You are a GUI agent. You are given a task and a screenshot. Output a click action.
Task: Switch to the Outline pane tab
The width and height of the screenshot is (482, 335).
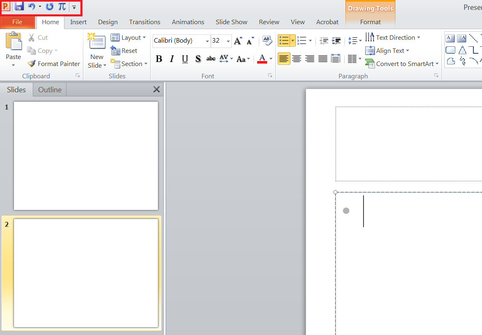pyautogui.click(x=50, y=90)
